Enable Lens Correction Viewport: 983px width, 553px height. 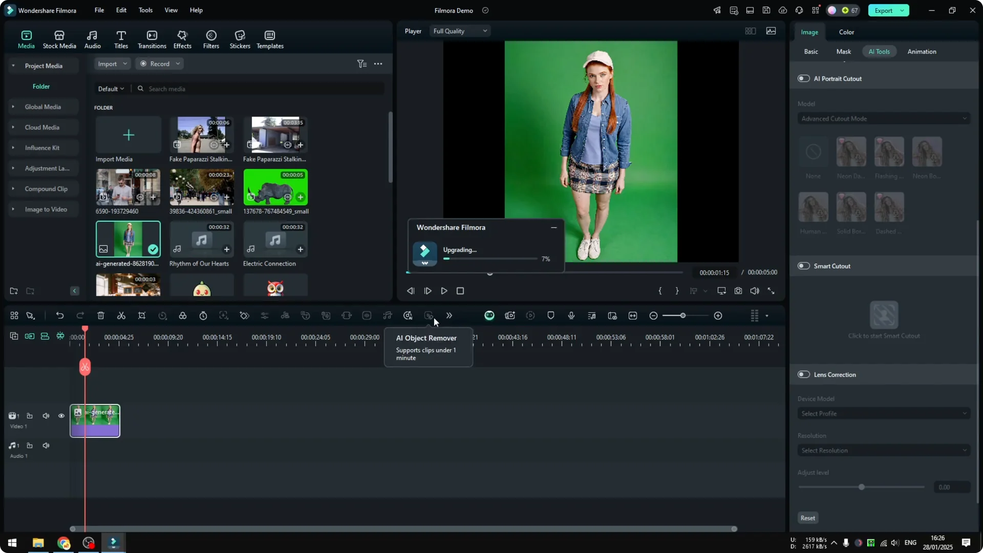point(803,374)
